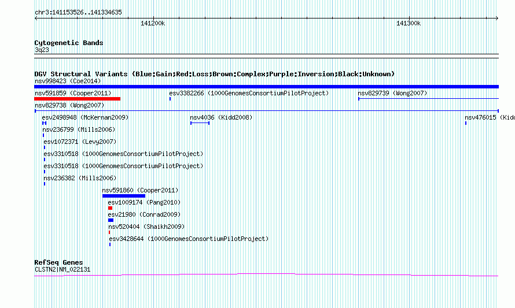The height and width of the screenshot is (308, 515).
Task: Click the nsv591859 (Cooper2011) label
Action: pyautogui.click(x=73, y=93)
